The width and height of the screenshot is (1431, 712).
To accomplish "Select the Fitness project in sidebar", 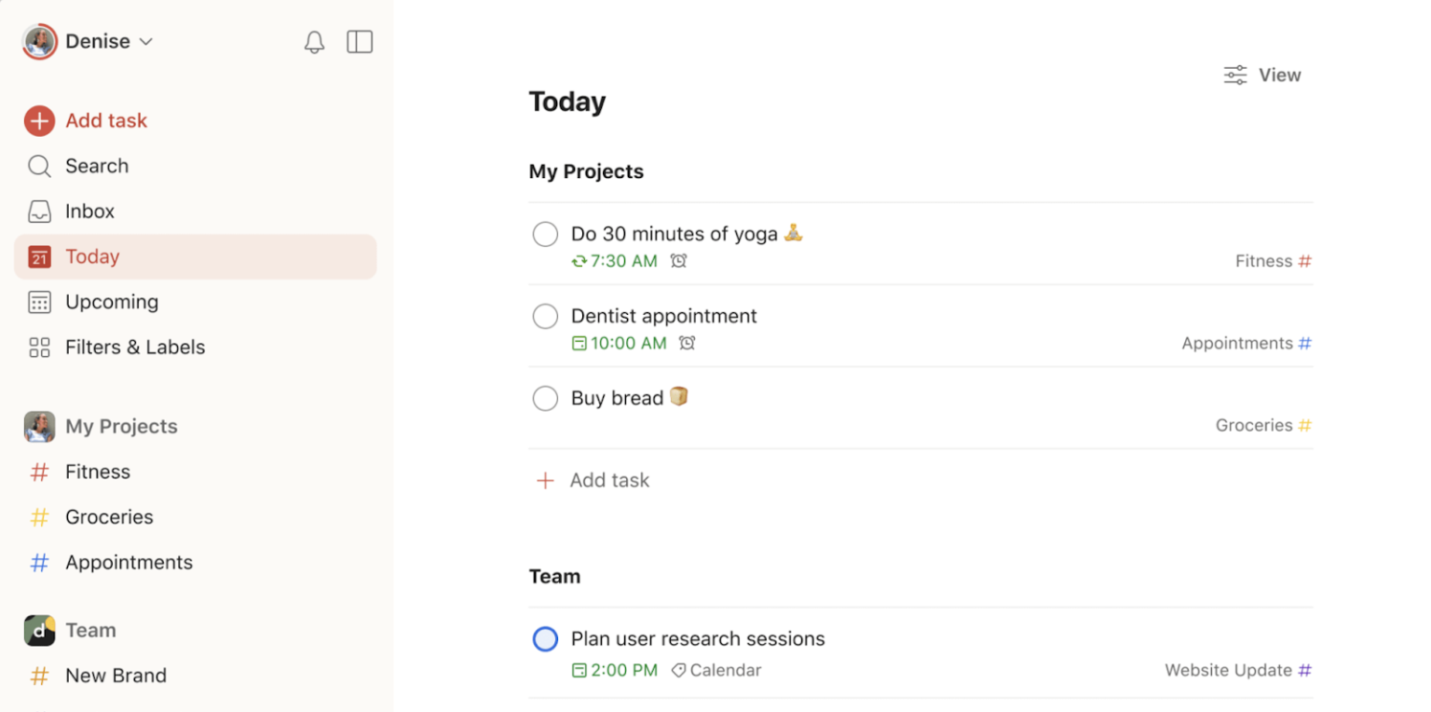I will pos(97,472).
